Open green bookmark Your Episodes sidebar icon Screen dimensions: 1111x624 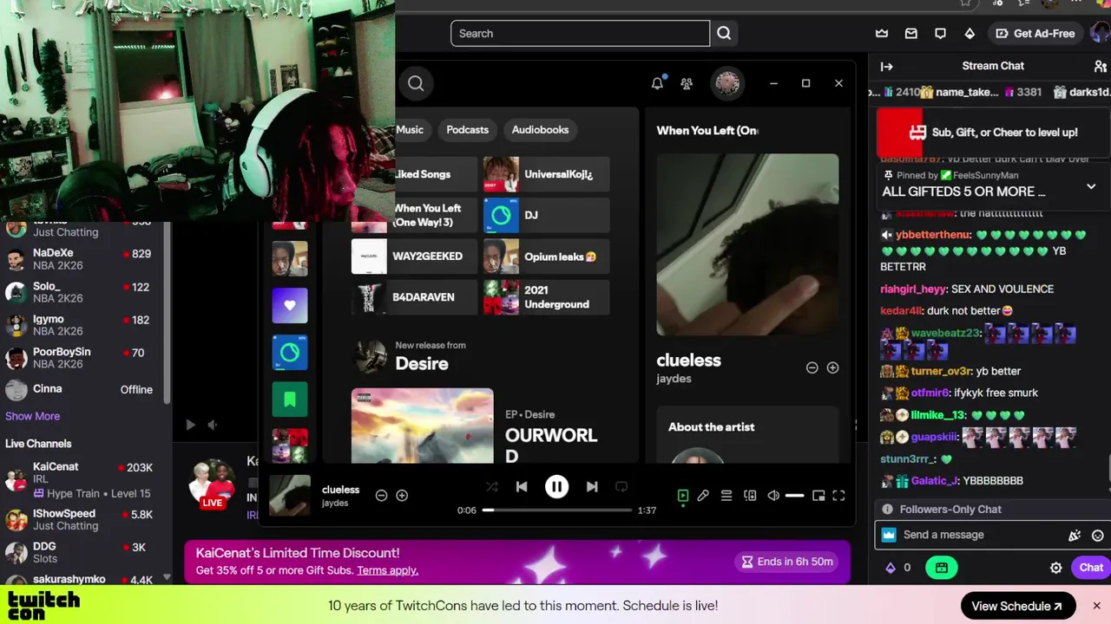point(290,400)
